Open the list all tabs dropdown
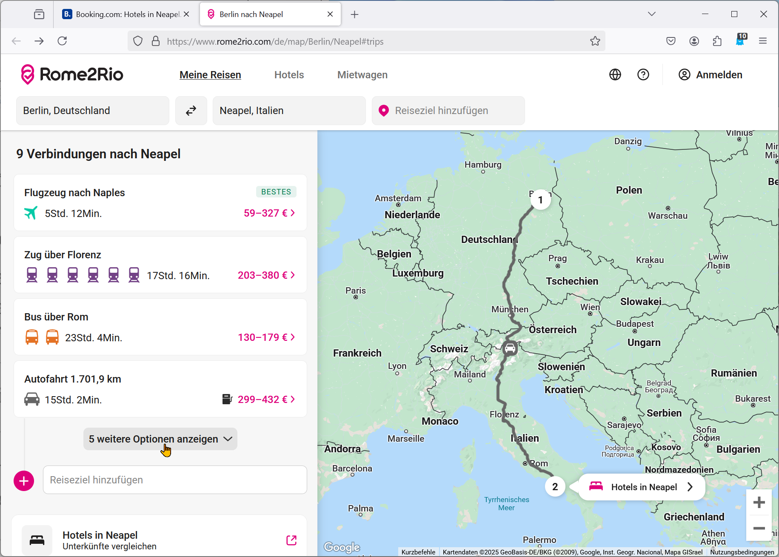 tap(652, 14)
